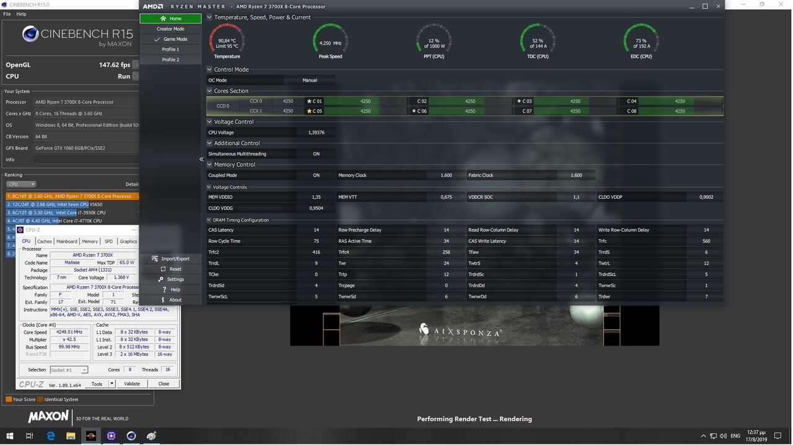Collapse the Voltage Control section
Viewport: 793px width, 445px height.
point(209,122)
